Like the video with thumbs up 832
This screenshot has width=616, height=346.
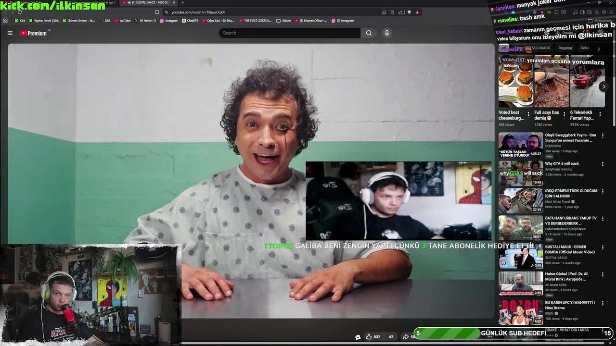(x=373, y=337)
